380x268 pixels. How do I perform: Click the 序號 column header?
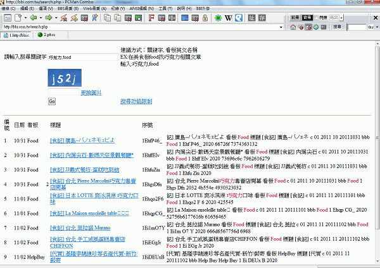[148, 125]
